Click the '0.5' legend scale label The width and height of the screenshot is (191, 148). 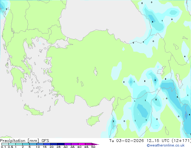(10, 147)
